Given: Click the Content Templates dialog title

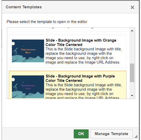Looking at the screenshot, I should pos(24,7).
